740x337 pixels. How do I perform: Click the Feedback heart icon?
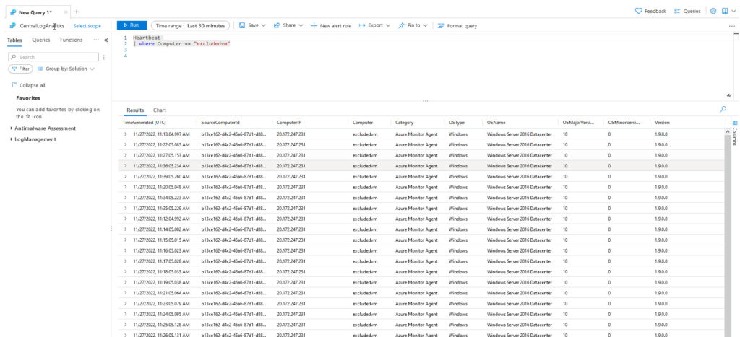(x=639, y=11)
